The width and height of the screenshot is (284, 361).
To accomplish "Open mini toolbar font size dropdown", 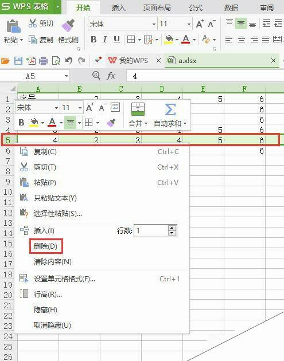I will [80, 108].
